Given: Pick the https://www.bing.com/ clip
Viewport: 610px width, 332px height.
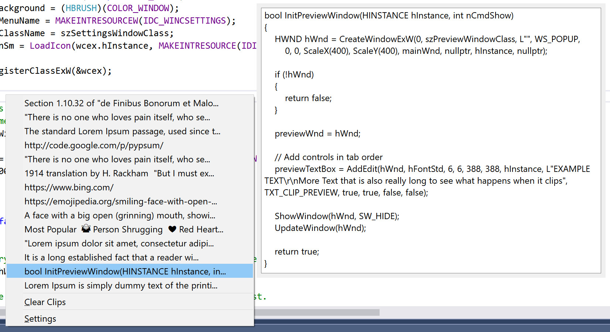Looking at the screenshot, I should pyautogui.click(x=69, y=187).
